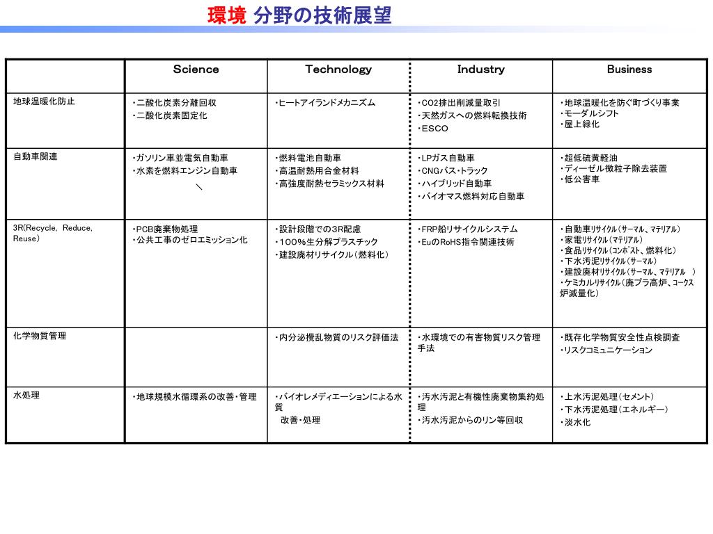Click the row label "地球温暖化防止"
This screenshot has width=713, height=534.
(x=44, y=102)
